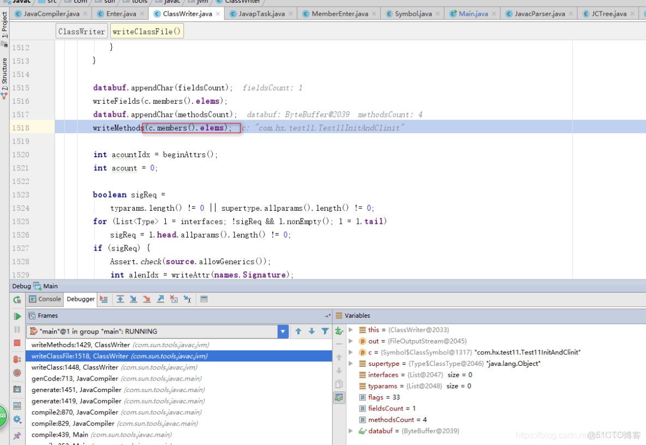Toggle the frames filter funnel icon

click(324, 331)
